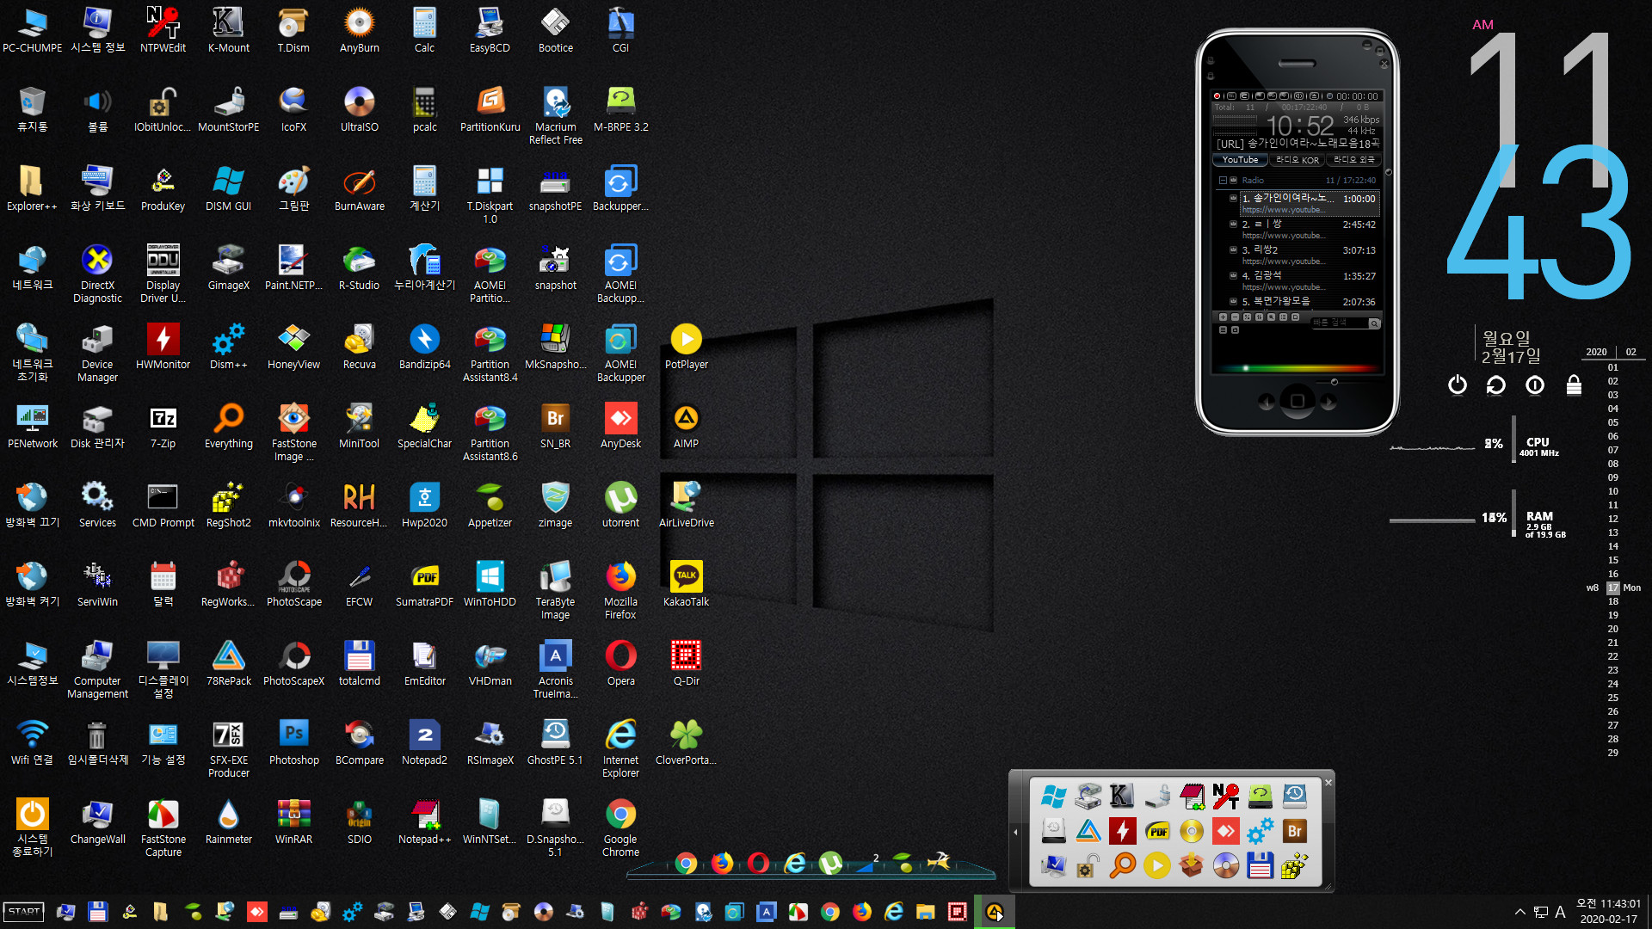Toggle the red record button in AIMP
Viewport: 1652px width, 929px height.
[x=1217, y=96]
